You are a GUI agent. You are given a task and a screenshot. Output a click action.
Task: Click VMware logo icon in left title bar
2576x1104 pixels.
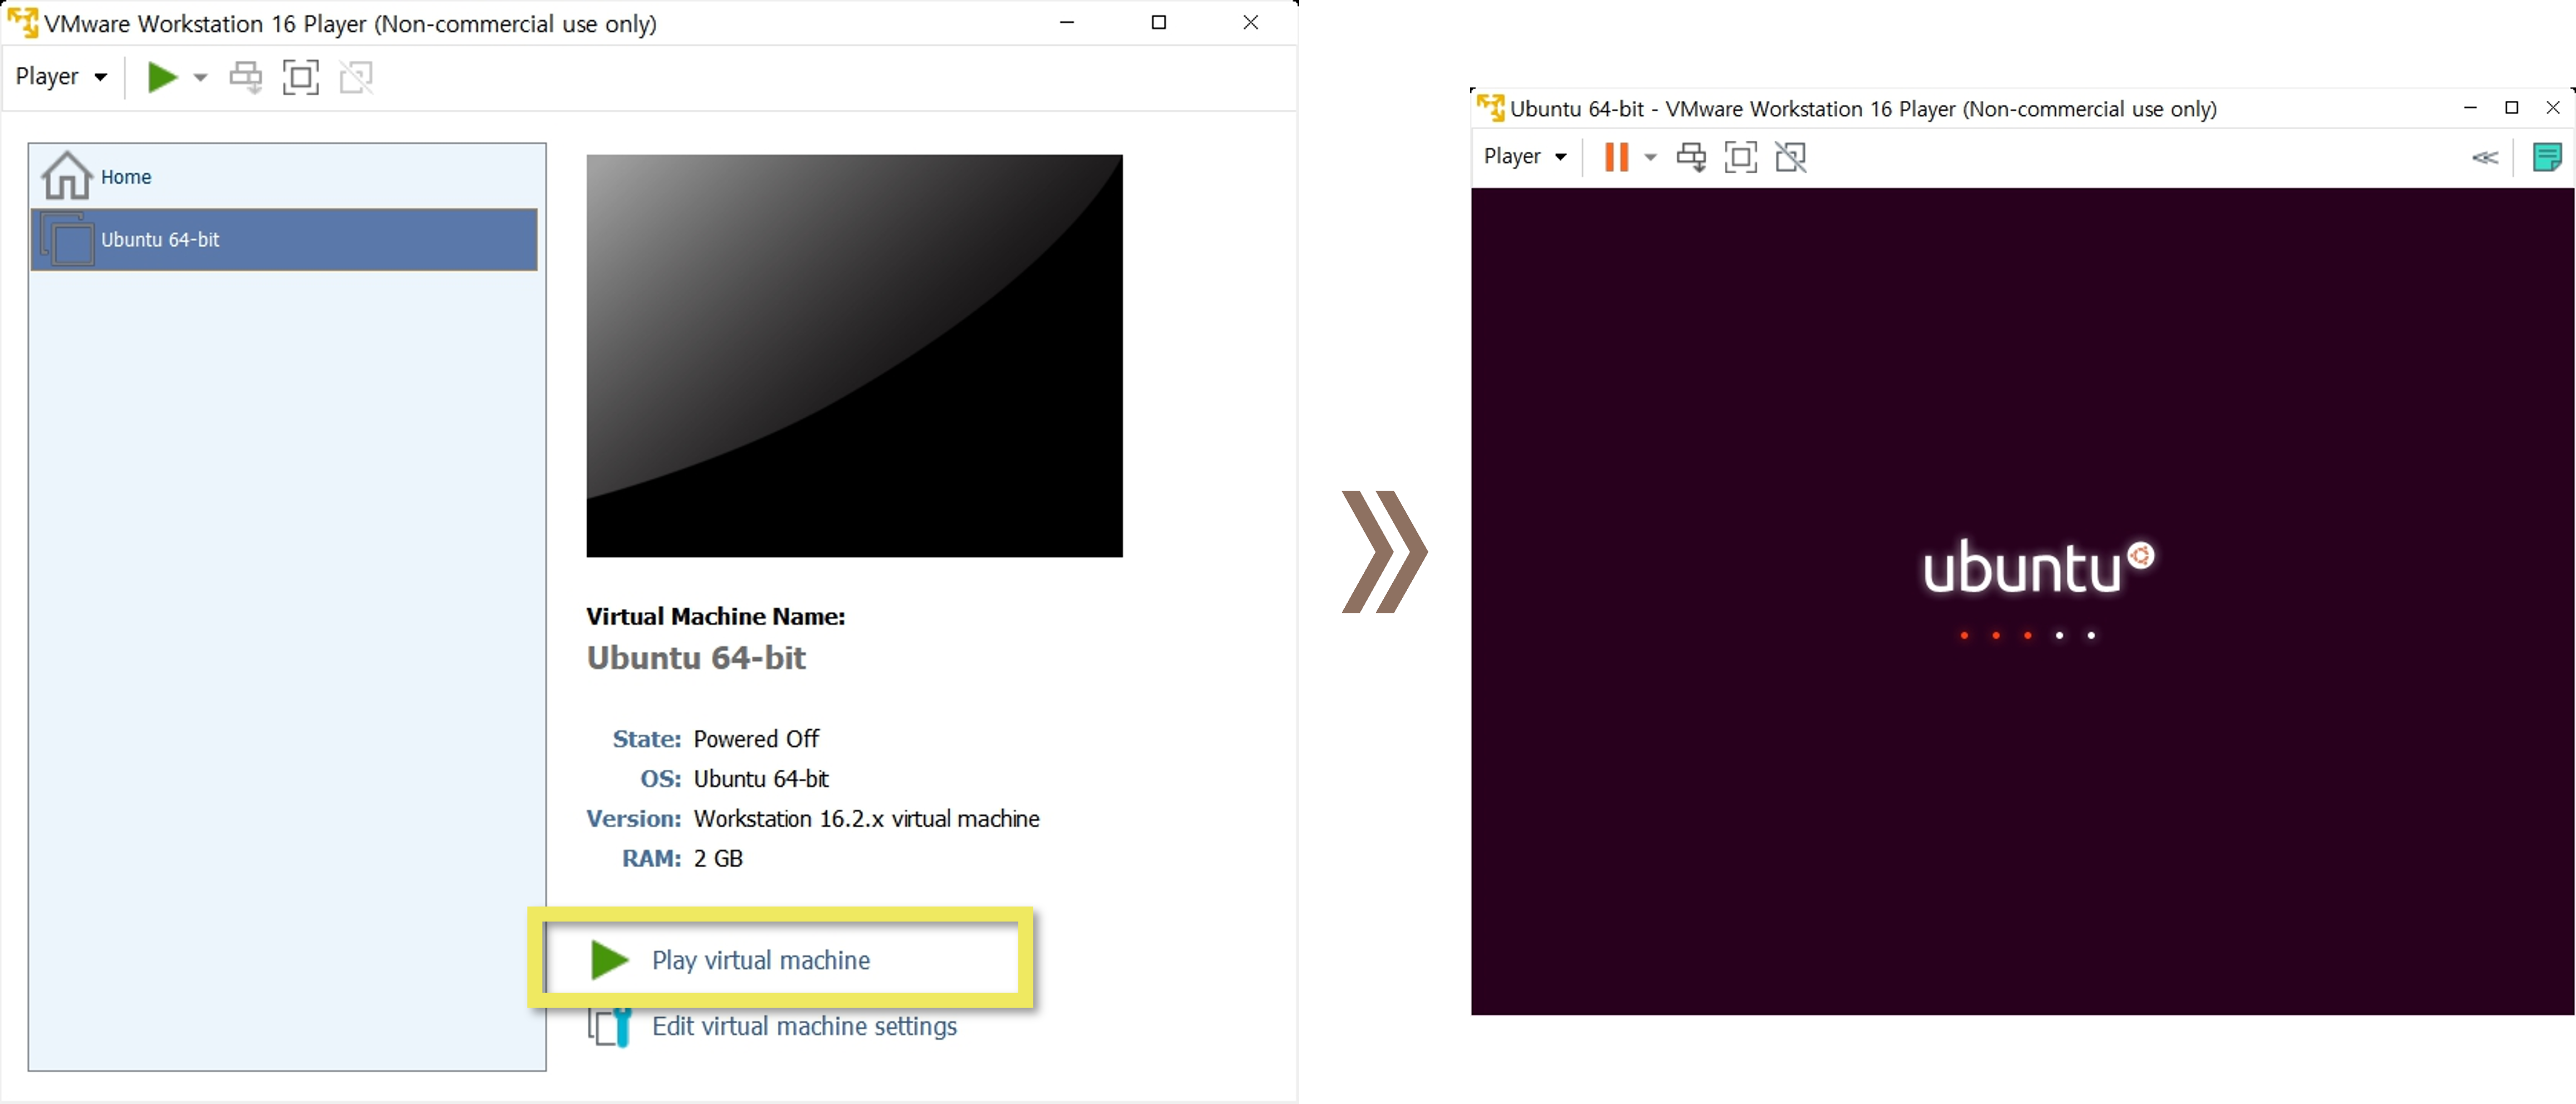tap(23, 22)
